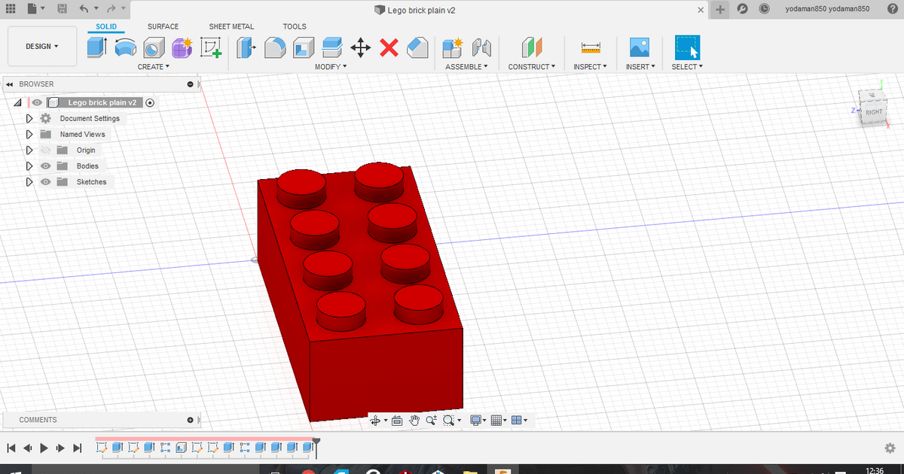Select the Fillet tool

[276, 47]
